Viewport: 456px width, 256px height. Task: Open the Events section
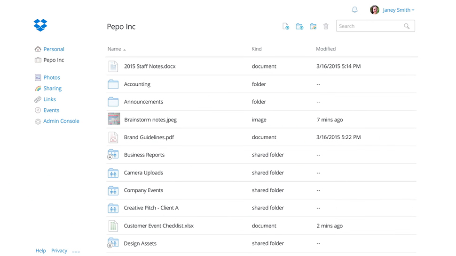(51, 110)
